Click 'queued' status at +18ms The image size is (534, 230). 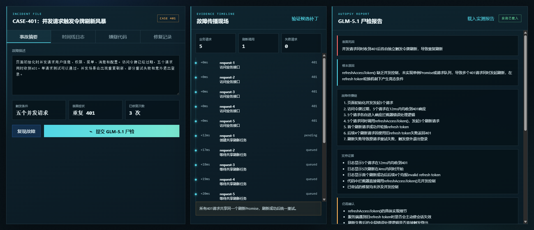(311, 164)
